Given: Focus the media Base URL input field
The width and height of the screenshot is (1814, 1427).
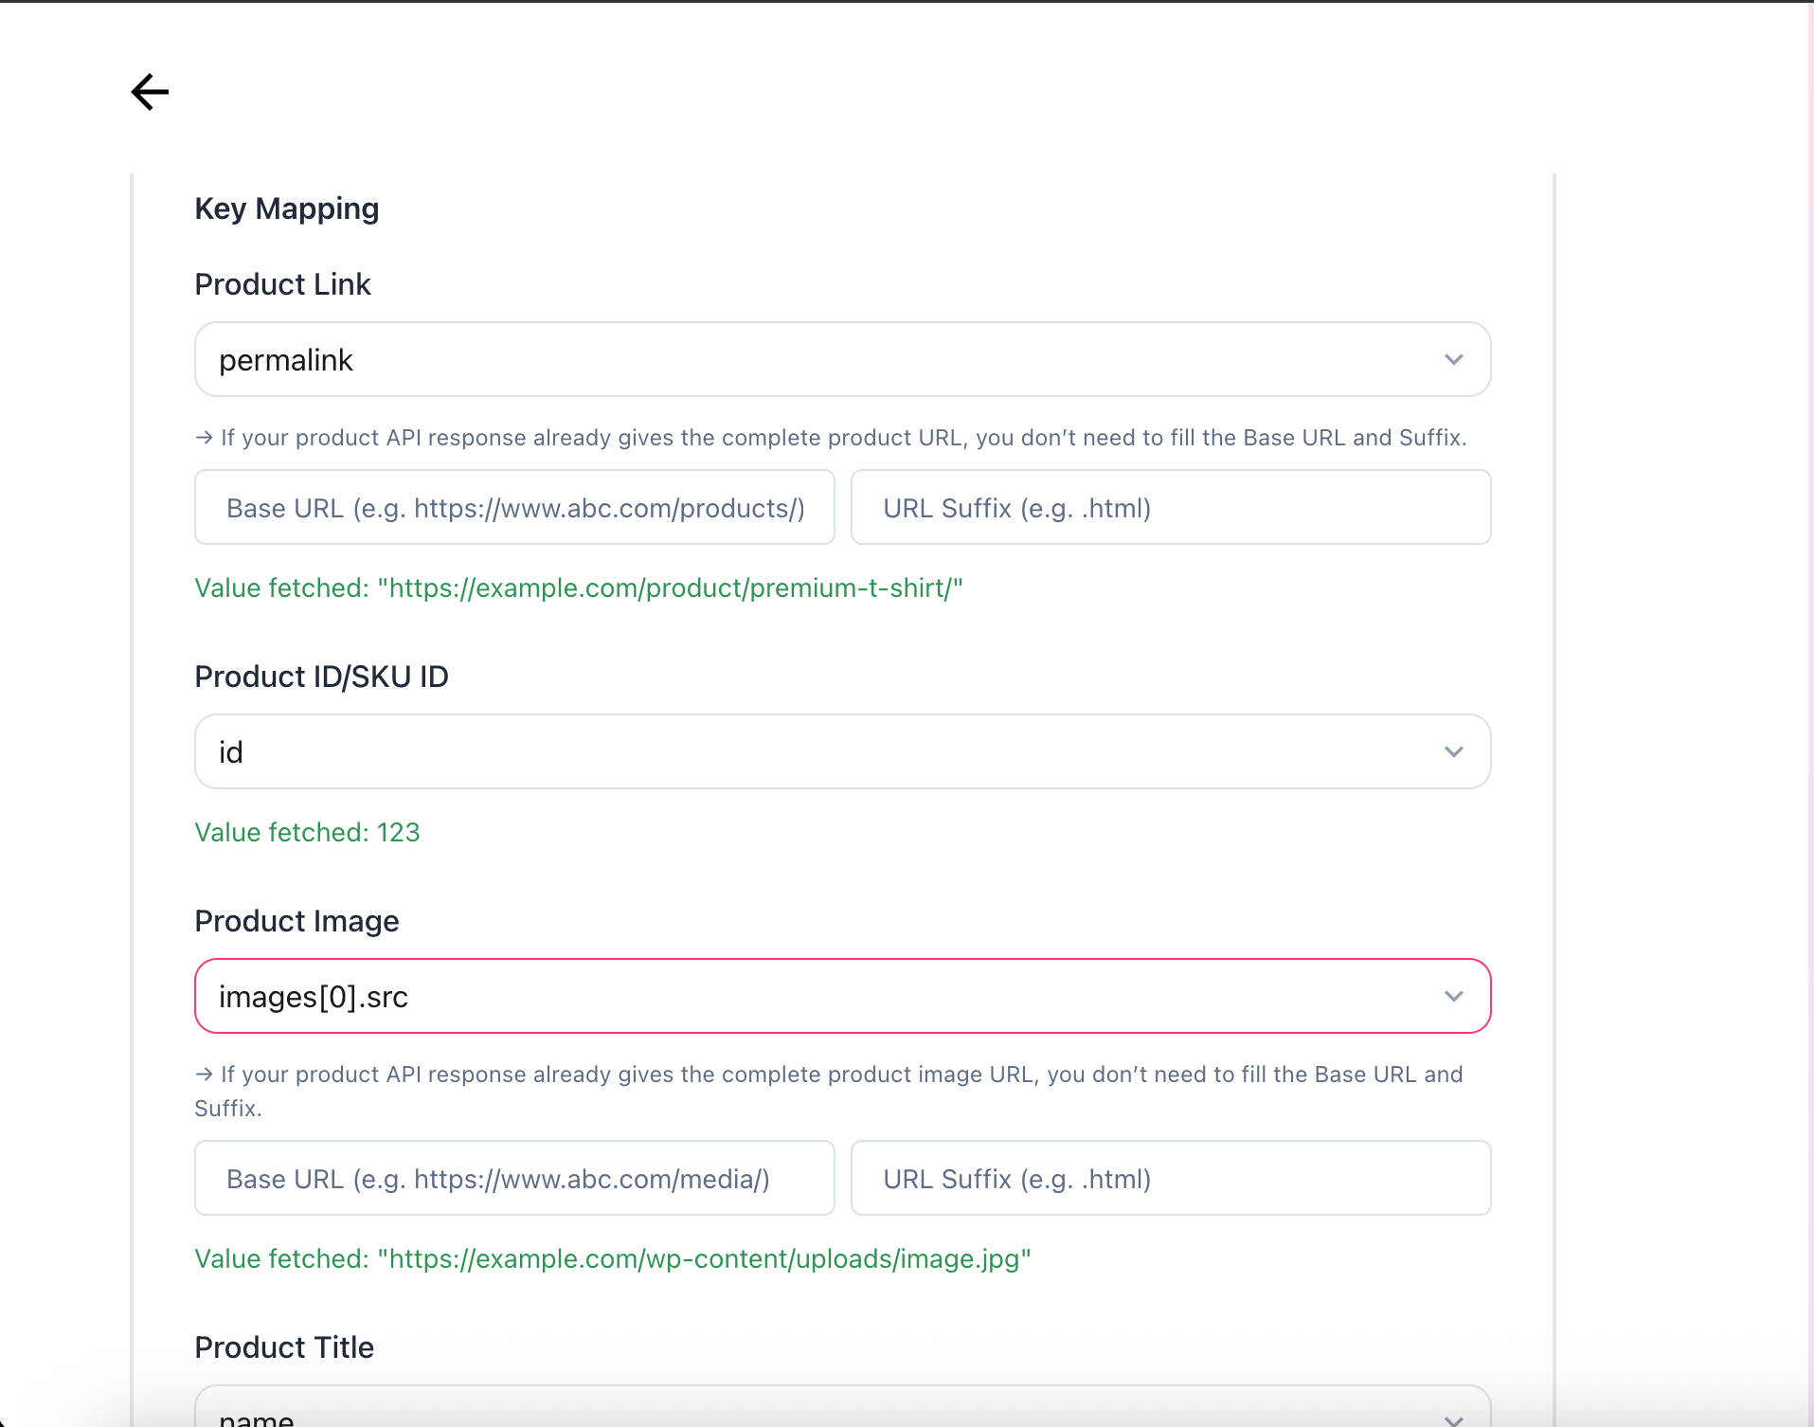Looking at the screenshot, I should coord(514,1179).
